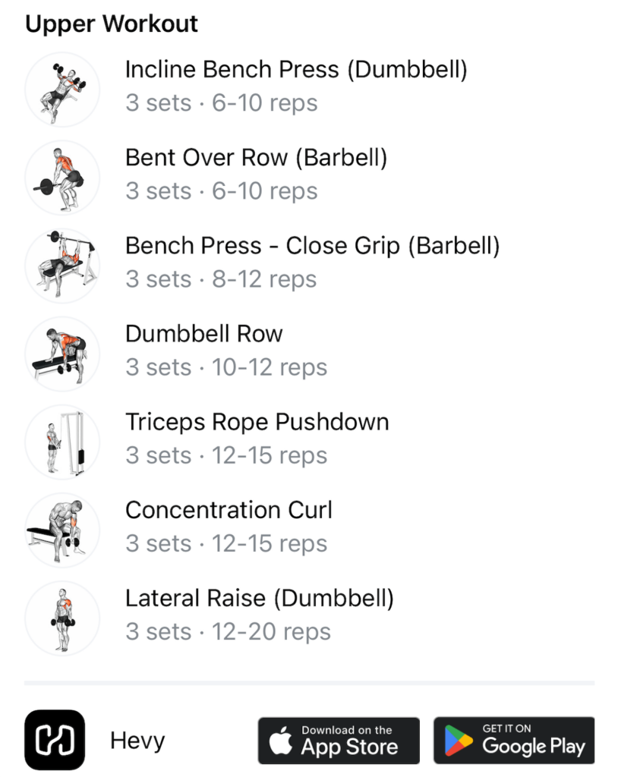Click the Hevy app logo icon
The image size is (618, 777).
pos(55,740)
